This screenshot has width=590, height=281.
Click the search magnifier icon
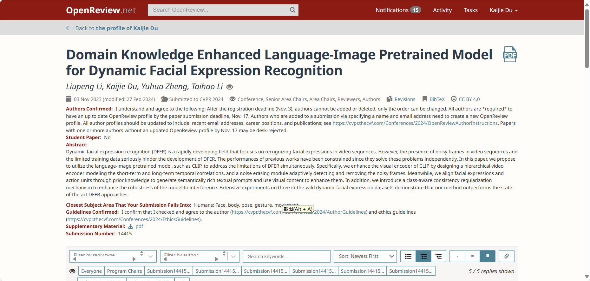(x=292, y=10)
